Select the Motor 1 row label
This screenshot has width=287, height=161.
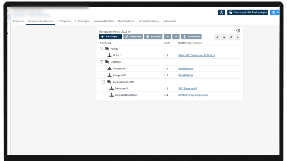117,55
